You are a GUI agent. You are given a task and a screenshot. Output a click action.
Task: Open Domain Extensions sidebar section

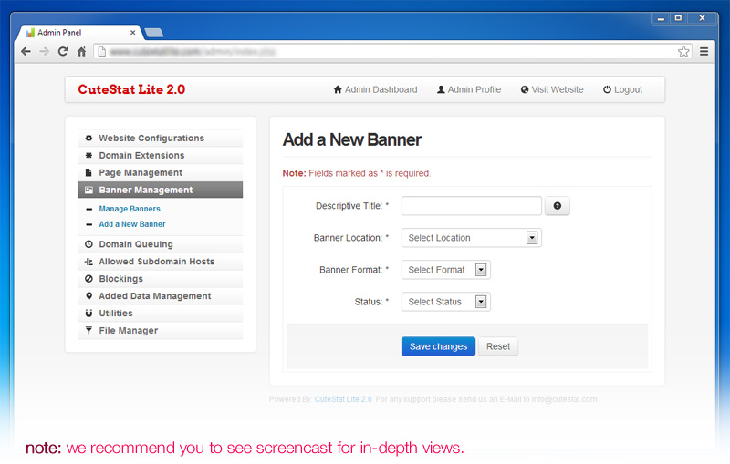coord(161,155)
